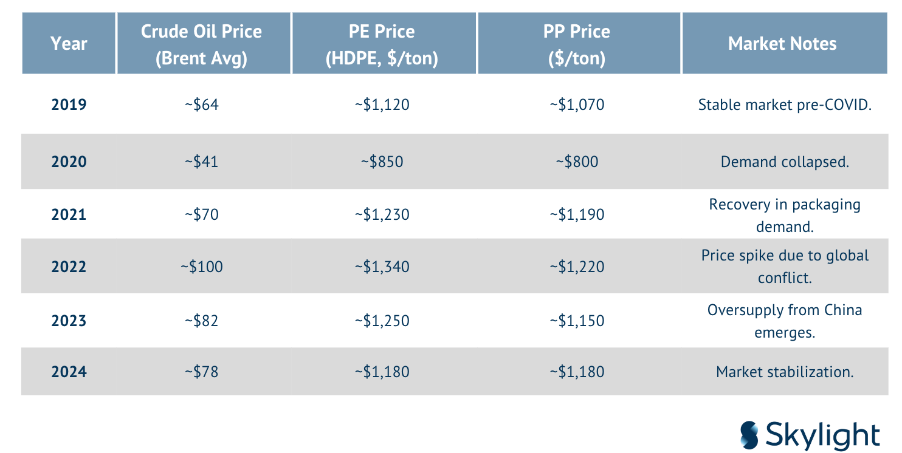Select the ~$850 PE price cell

coord(382,162)
